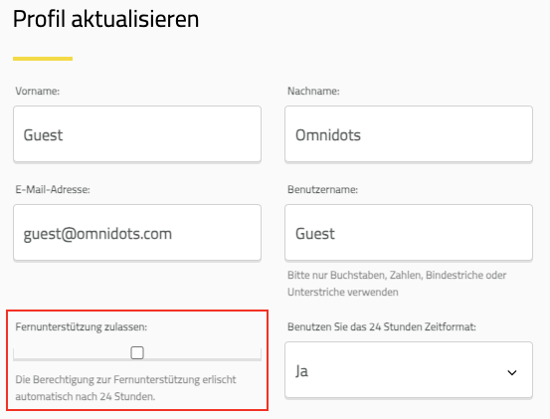Click the 'Benutzername:' label
This screenshot has height=419, width=550.
tap(322, 189)
